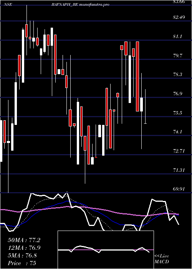Click the 12MA : 76.9 readout
192x269 pixels.
tap(24, 248)
